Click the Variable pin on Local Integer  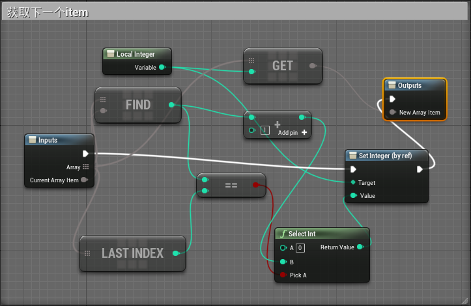coord(162,67)
